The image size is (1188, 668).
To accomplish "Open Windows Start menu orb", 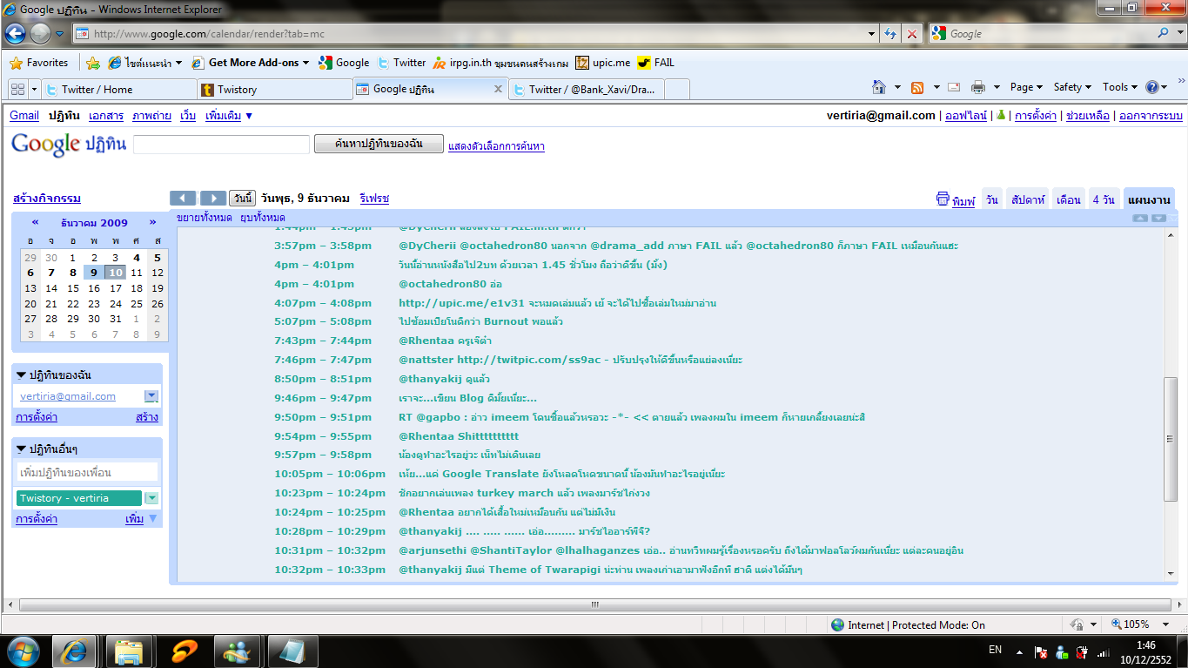I will tap(23, 651).
